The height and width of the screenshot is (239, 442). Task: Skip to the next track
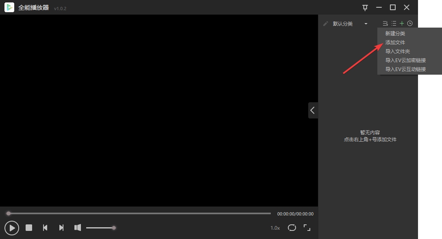61,228
